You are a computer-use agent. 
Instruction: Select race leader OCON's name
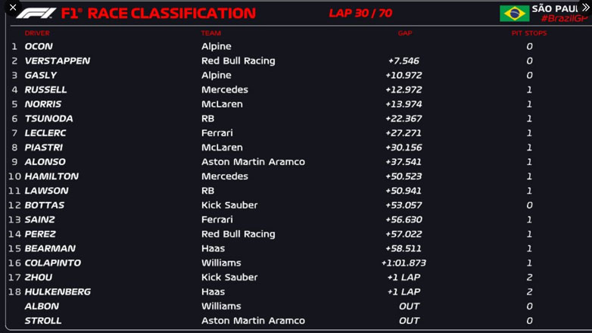click(x=39, y=47)
